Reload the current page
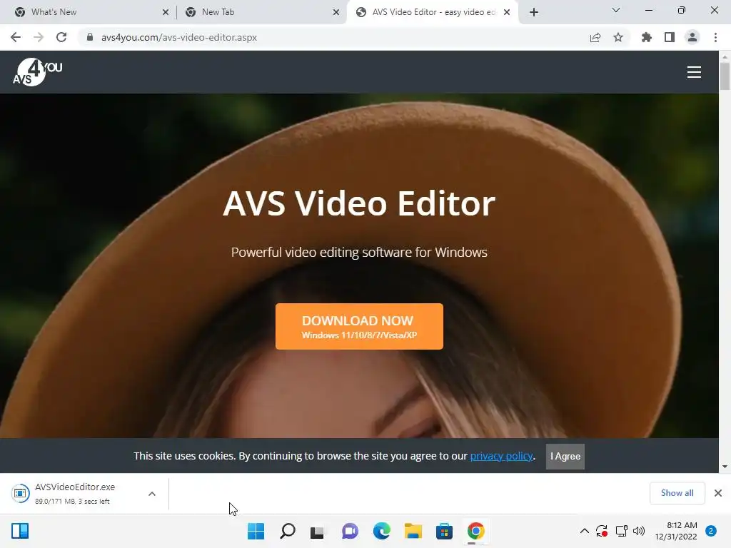 click(61, 37)
